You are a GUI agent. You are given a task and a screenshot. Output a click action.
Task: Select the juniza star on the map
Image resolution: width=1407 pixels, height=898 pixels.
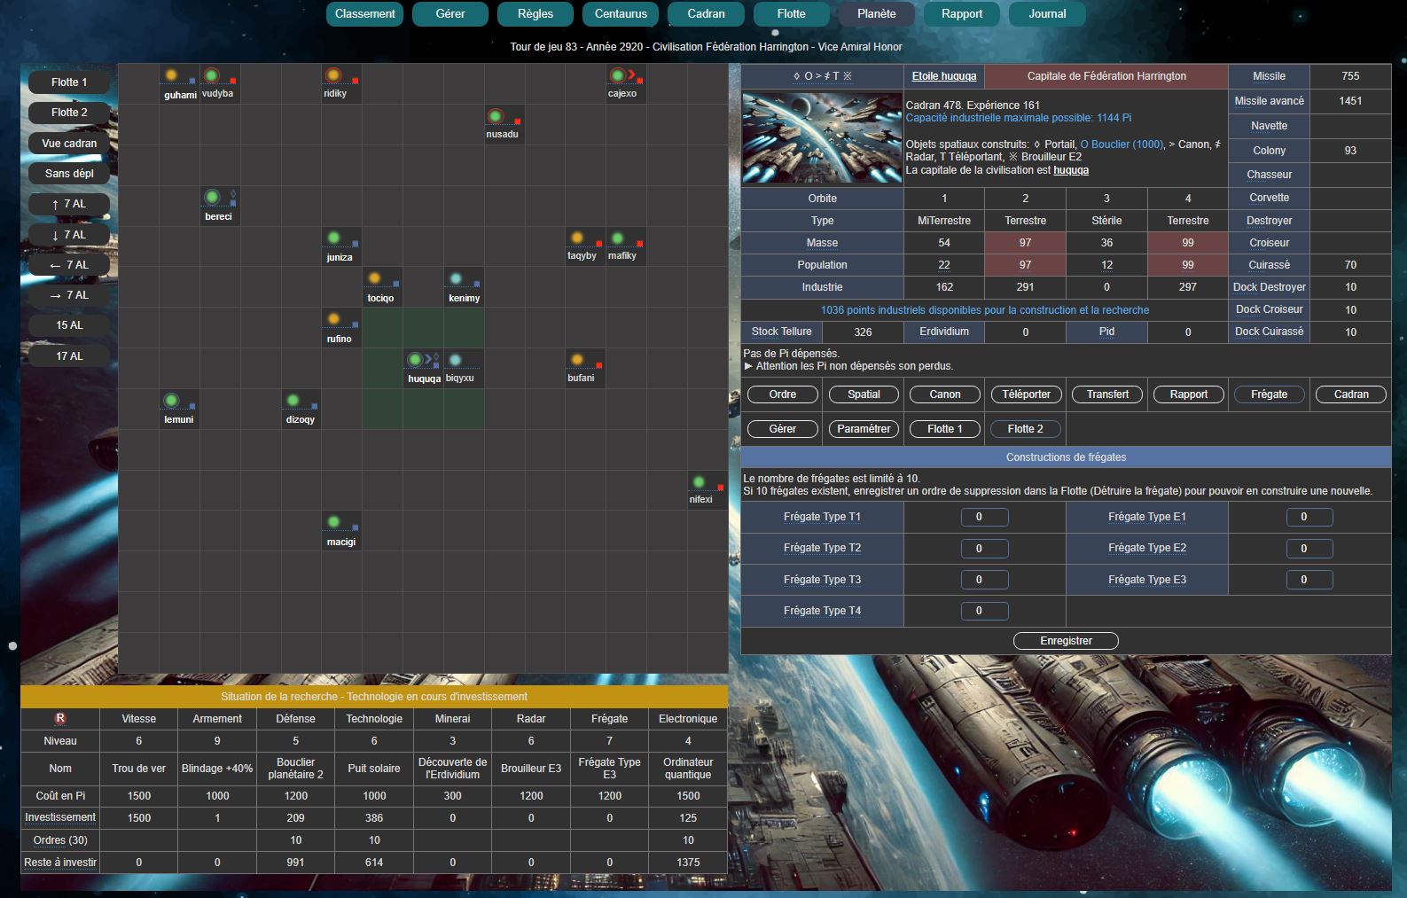(x=334, y=238)
